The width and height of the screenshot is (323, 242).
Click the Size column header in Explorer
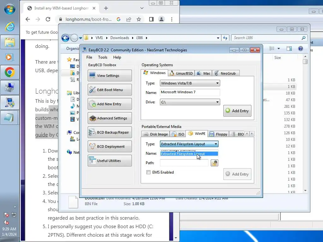278,58
